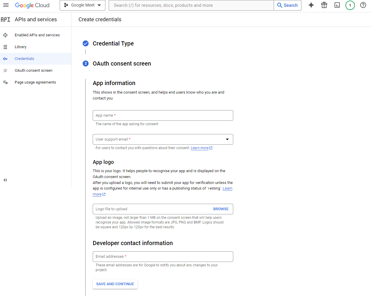The width and height of the screenshot is (372, 300).
Task: Collapse the left sidebar with chevron
Action: pyautogui.click(x=5, y=180)
